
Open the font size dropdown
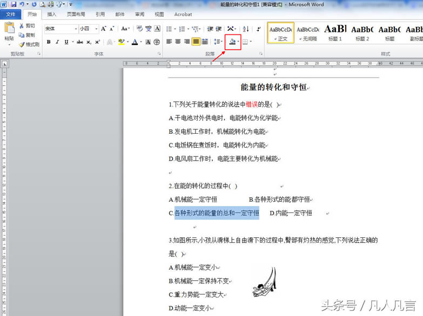tap(96, 29)
